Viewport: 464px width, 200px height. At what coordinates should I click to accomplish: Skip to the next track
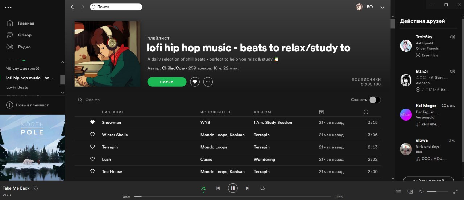click(248, 188)
